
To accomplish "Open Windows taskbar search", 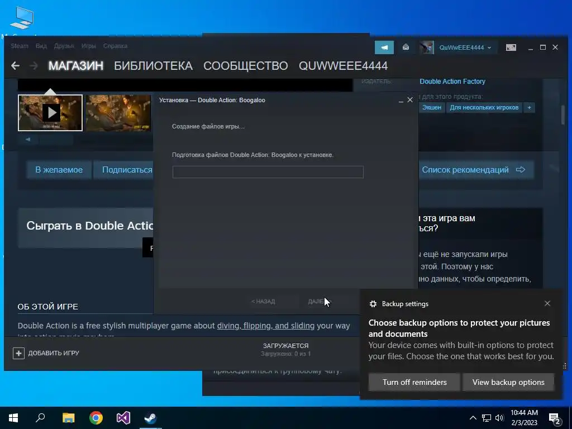I will (40, 418).
